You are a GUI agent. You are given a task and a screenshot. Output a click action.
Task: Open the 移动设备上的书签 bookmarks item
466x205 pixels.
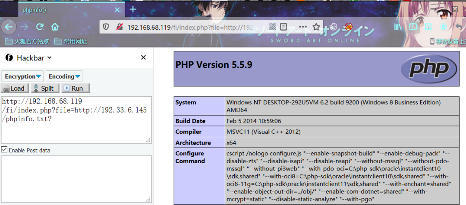coord(448,41)
